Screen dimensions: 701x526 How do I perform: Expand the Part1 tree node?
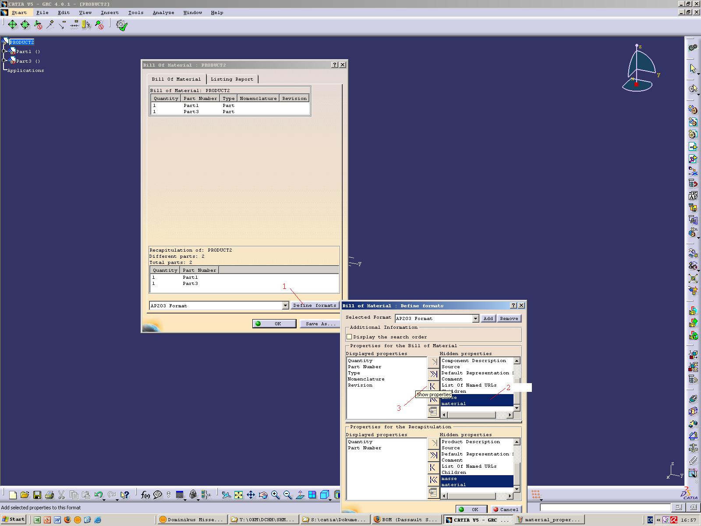[x=4, y=51]
